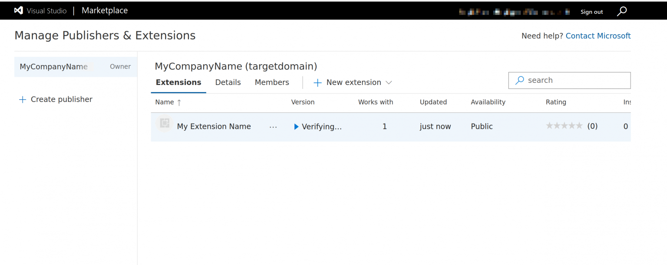The height and width of the screenshot is (265, 667).
Task: Open search using the top-right magnifier icon
Action: (622, 11)
